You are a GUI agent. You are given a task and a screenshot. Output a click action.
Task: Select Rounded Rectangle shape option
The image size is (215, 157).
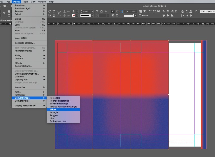pos(59,101)
